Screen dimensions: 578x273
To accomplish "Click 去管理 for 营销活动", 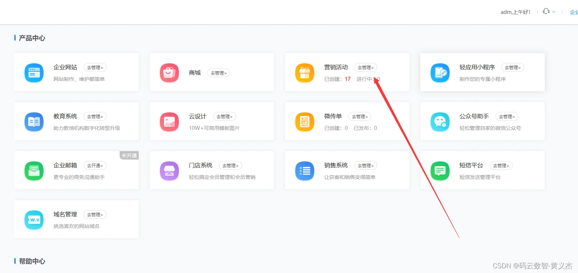I will pyautogui.click(x=366, y=68).
